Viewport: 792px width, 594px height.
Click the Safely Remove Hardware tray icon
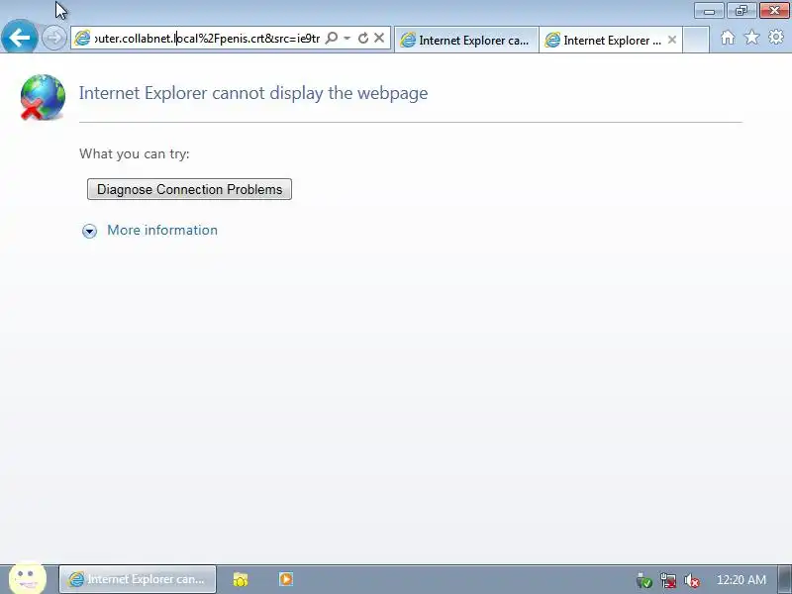644,580
